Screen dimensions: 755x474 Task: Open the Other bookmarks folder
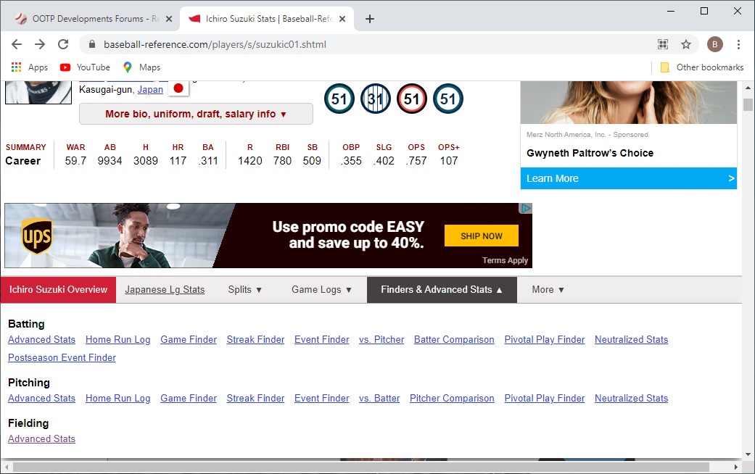click(x=702, y=67)
